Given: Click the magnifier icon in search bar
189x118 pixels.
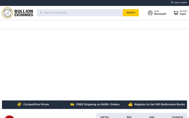Looking at the screenshot, I should [41, 13].
